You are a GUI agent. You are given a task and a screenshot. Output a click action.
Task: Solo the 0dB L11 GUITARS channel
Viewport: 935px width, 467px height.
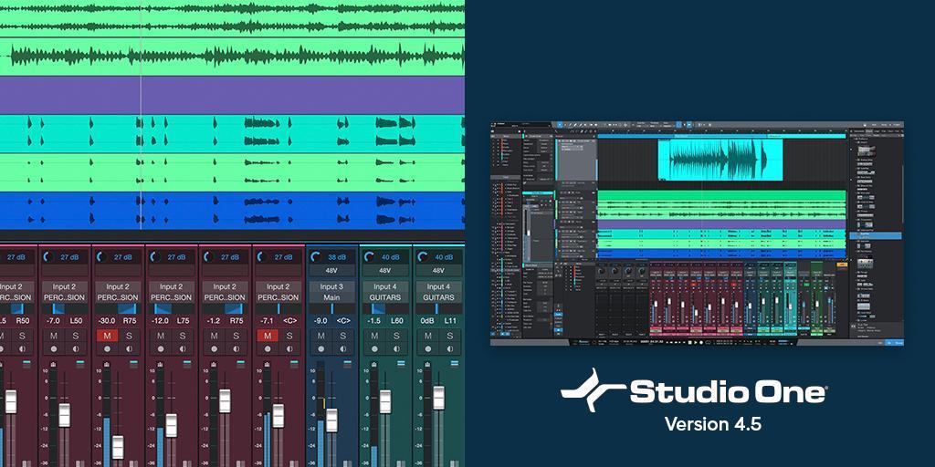pos(450,336)
